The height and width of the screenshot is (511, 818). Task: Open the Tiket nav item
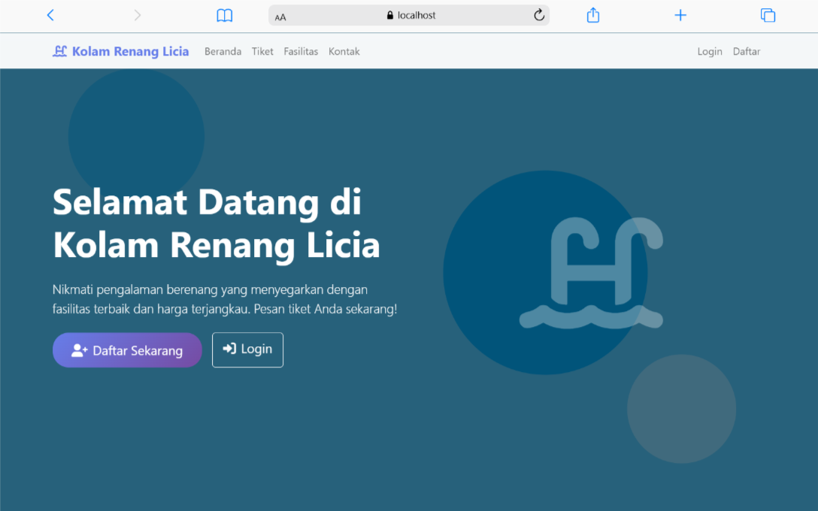tap(262, 52)
